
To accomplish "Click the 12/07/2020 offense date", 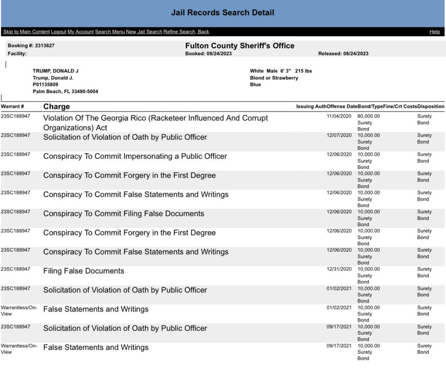I will click(x=339, y=135).
